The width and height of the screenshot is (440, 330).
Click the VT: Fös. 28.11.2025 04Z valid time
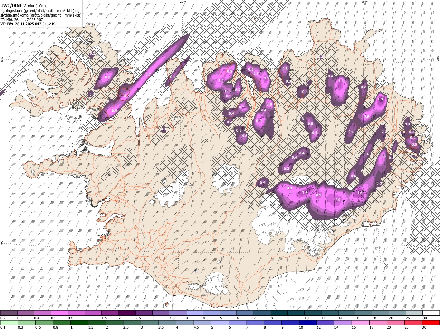pos(28,24)
